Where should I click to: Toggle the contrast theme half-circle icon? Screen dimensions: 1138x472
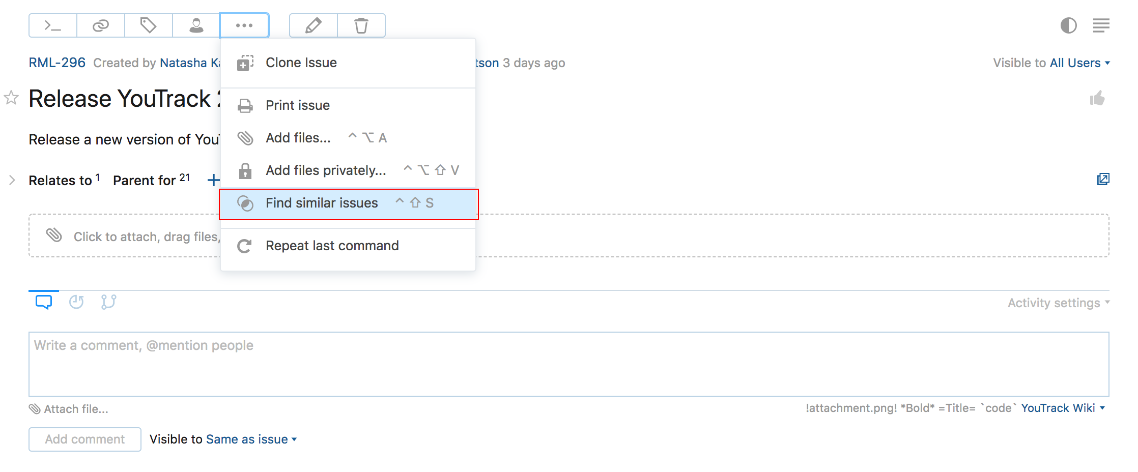coord(1069,25)
